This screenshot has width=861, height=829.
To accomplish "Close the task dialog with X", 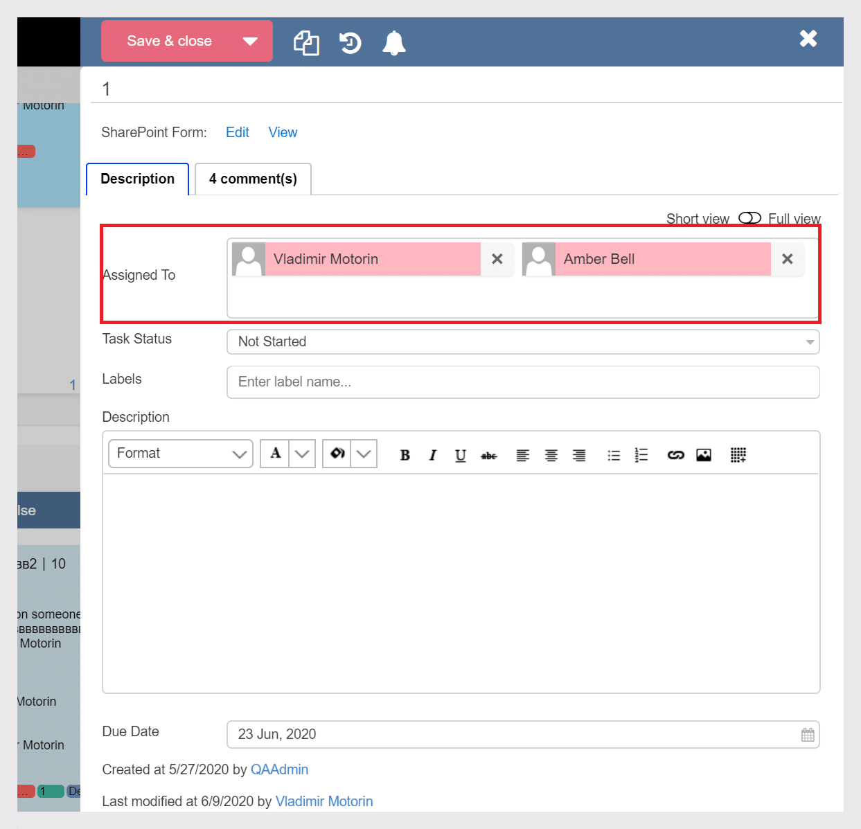I will coord(808,38).
